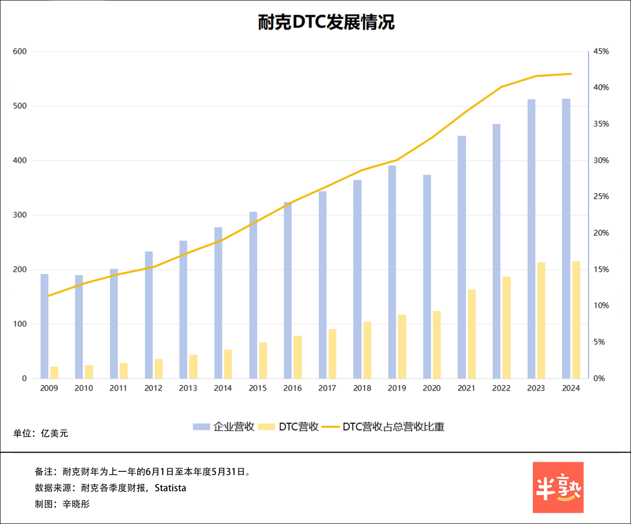Click the 2015 x-axis year label
This screenshot has width=631, height=524.
258,388
